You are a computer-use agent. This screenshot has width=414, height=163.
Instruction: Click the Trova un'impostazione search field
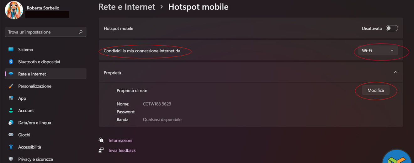tap(42, 32)
